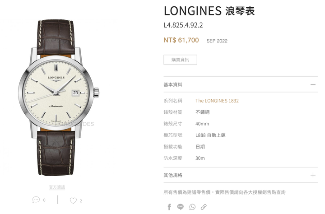Like the watch using the heart icon
Image resolution: width=325 pixels, height=214 pixels.
click(x=73, y=200)
